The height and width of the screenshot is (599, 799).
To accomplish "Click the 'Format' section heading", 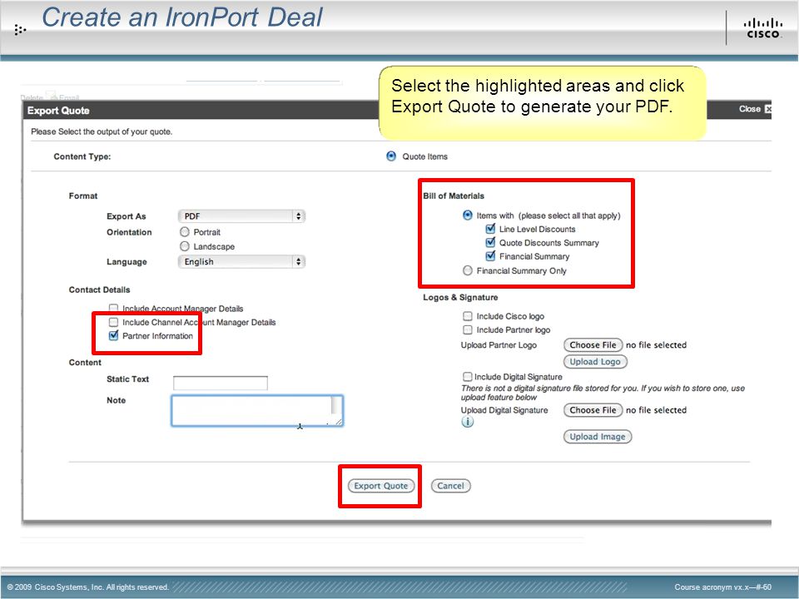I will coord(83,196).
